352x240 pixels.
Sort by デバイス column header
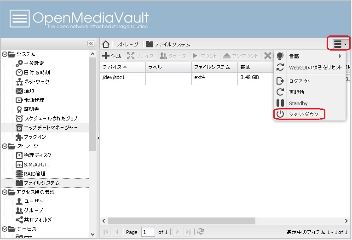point(122,67)
